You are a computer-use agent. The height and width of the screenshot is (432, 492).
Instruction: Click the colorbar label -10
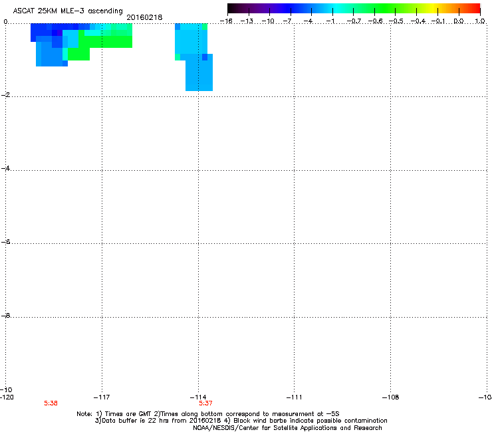(x=268, y=21)
